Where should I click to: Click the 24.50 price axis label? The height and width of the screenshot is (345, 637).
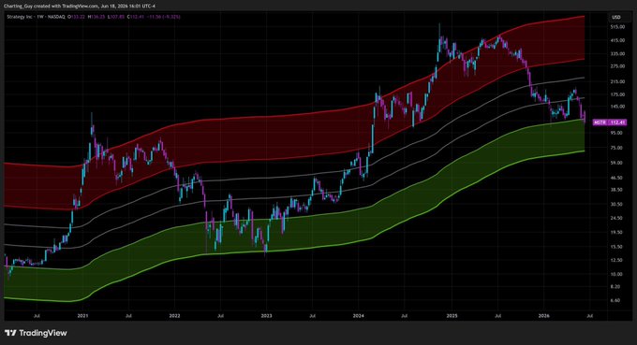pyautogui.click(x=615, y=218)
